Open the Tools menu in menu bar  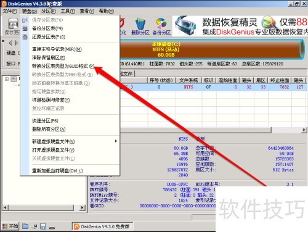(68, 11)
